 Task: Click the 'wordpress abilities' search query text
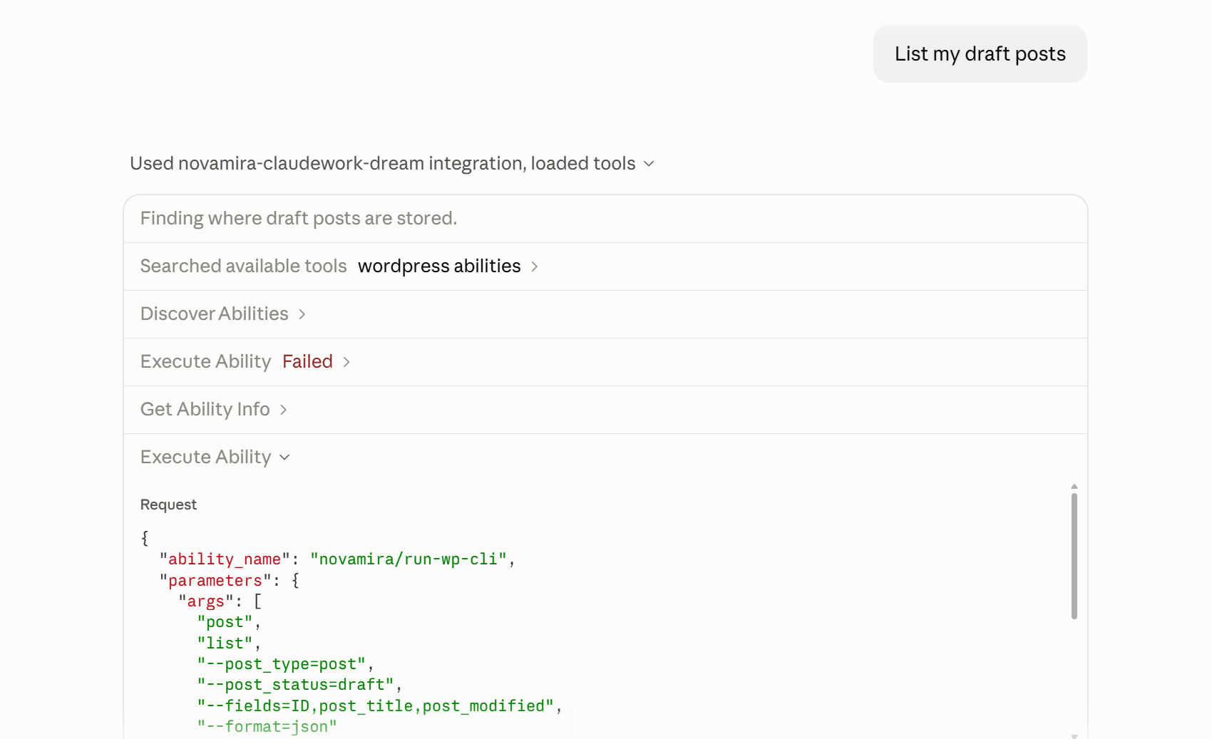pos(439,266)
